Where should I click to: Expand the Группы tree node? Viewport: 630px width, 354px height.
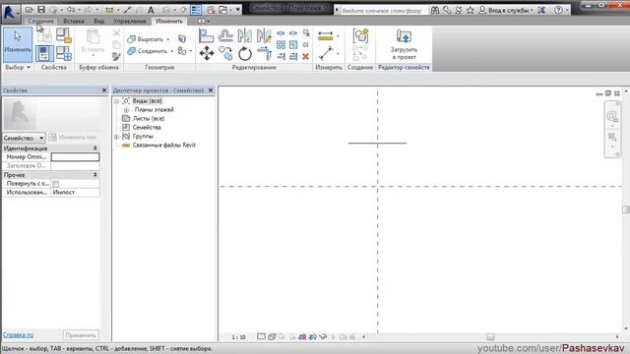pyautogui.click(x=116, y=137)
